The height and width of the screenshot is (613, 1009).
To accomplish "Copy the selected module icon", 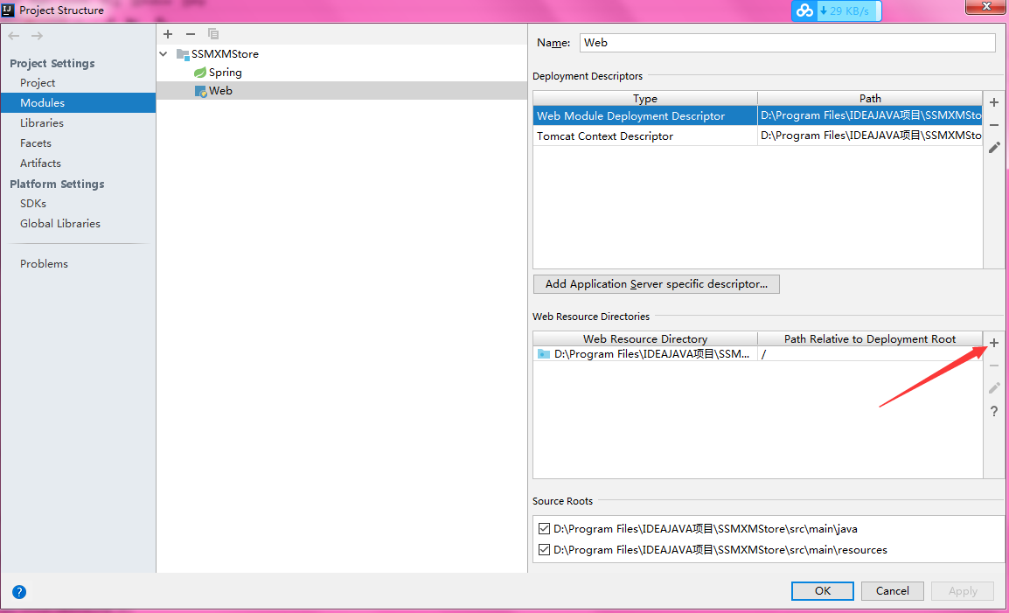I will [213, 34].
